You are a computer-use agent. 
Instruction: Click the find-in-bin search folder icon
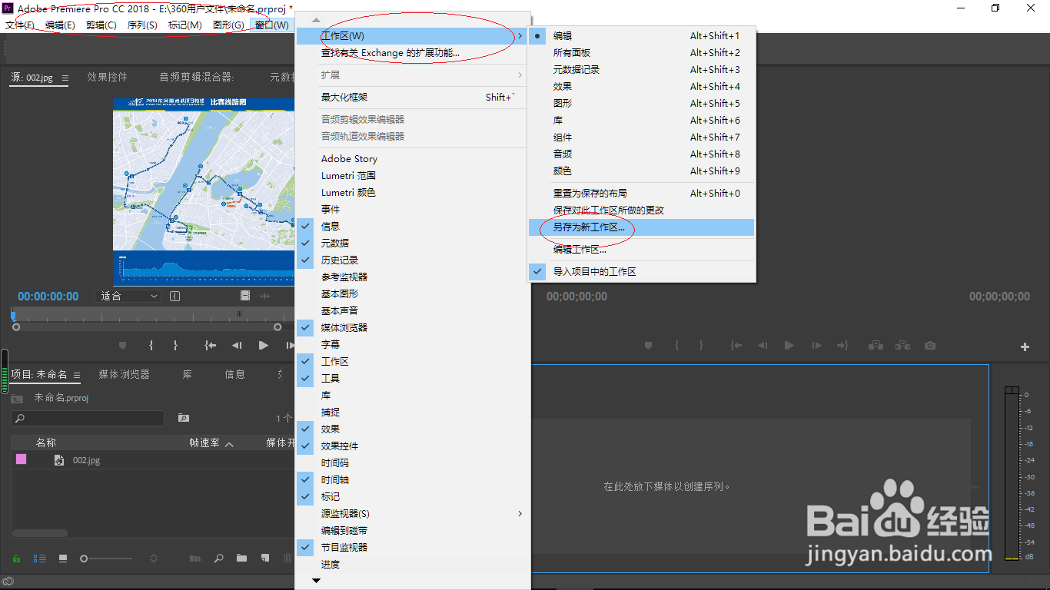[x=183, y=418]
